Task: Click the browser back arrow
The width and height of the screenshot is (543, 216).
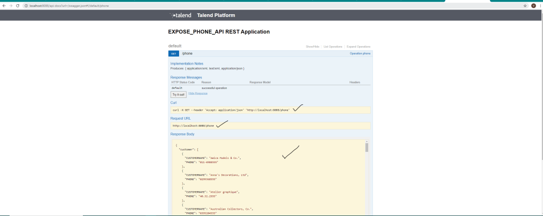Action: tap(4, 5)
